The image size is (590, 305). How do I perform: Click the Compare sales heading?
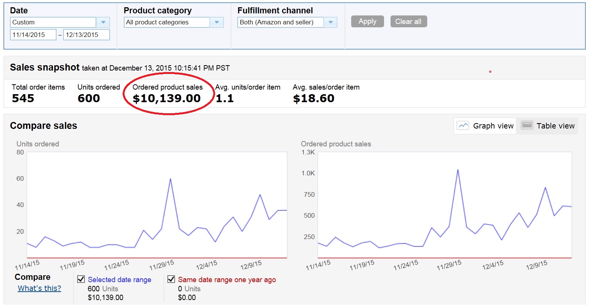(44, 126)
